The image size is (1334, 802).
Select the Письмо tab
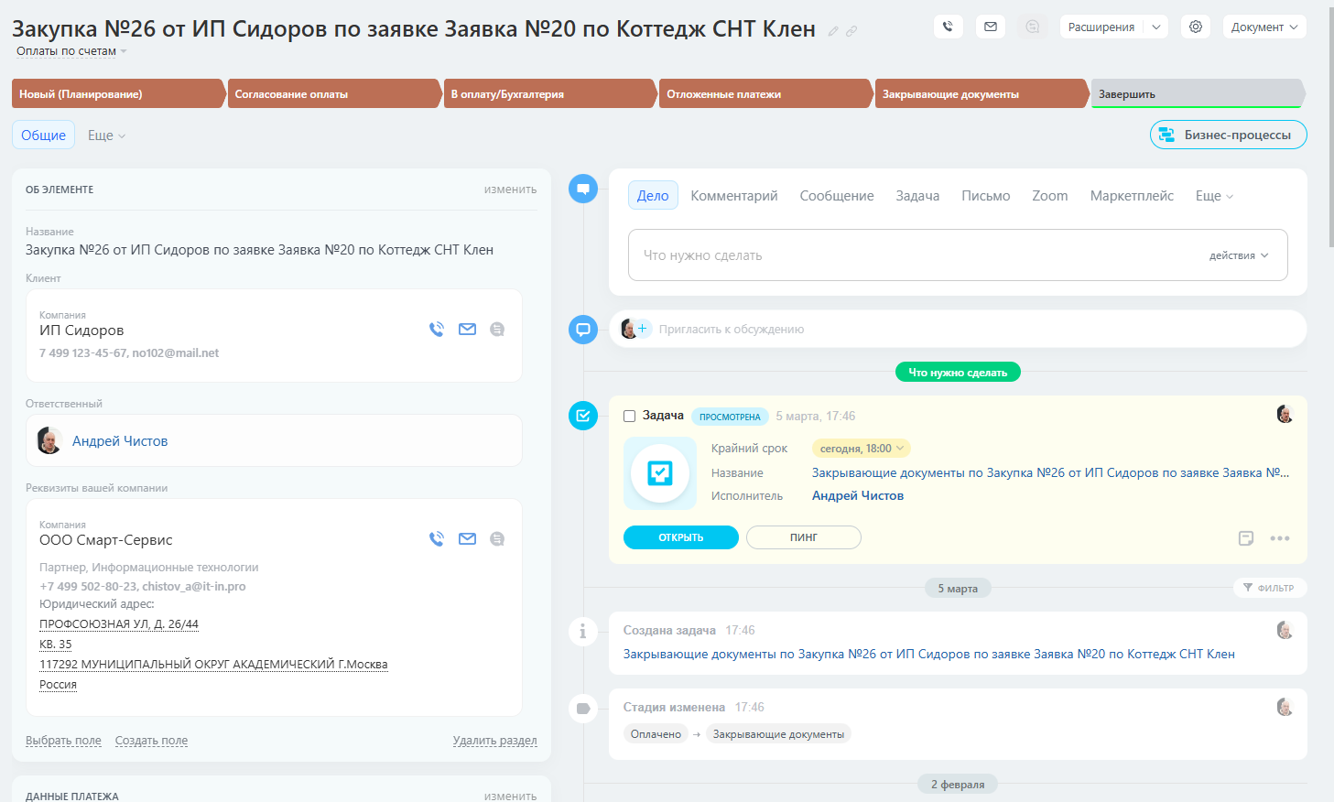click(x=985, y=196)
